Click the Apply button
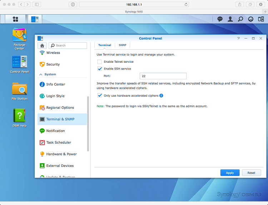Image resolution: width=268 pixels, height=205 pixels. (230, 173)
